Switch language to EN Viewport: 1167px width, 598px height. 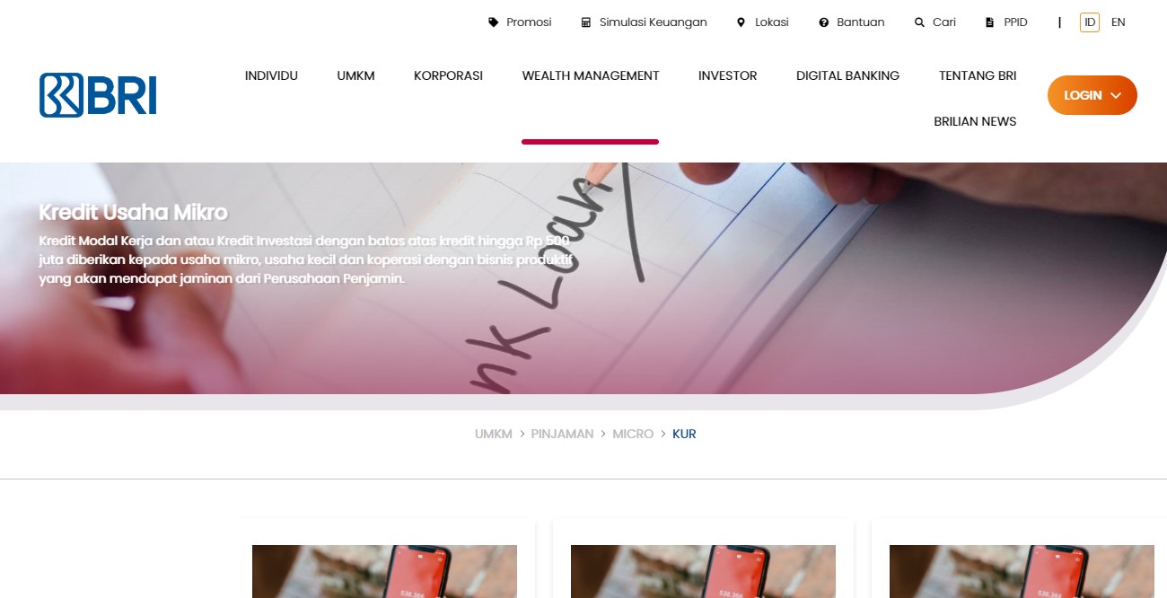(1119, 22)
